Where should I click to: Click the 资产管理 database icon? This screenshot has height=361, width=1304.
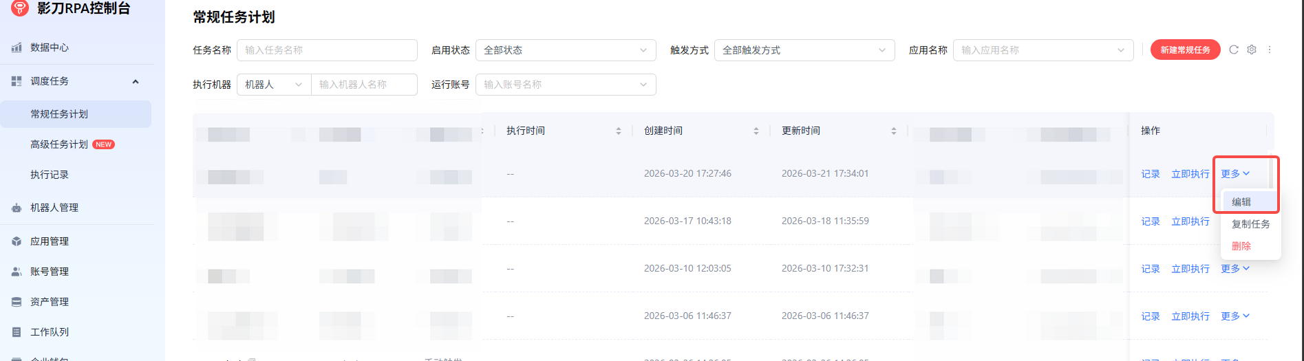pos(17,302)
